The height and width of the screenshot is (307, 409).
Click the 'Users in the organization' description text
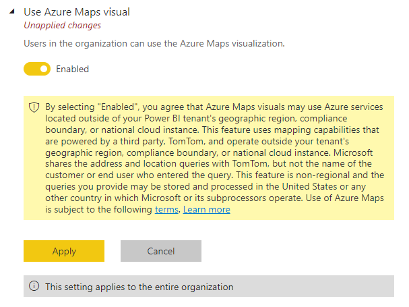(154, 43)
